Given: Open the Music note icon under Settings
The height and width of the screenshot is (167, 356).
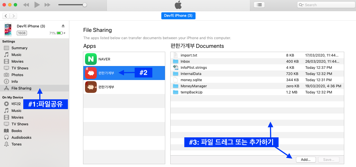Looking at the screenshot, I should click(x=6, y=55).
